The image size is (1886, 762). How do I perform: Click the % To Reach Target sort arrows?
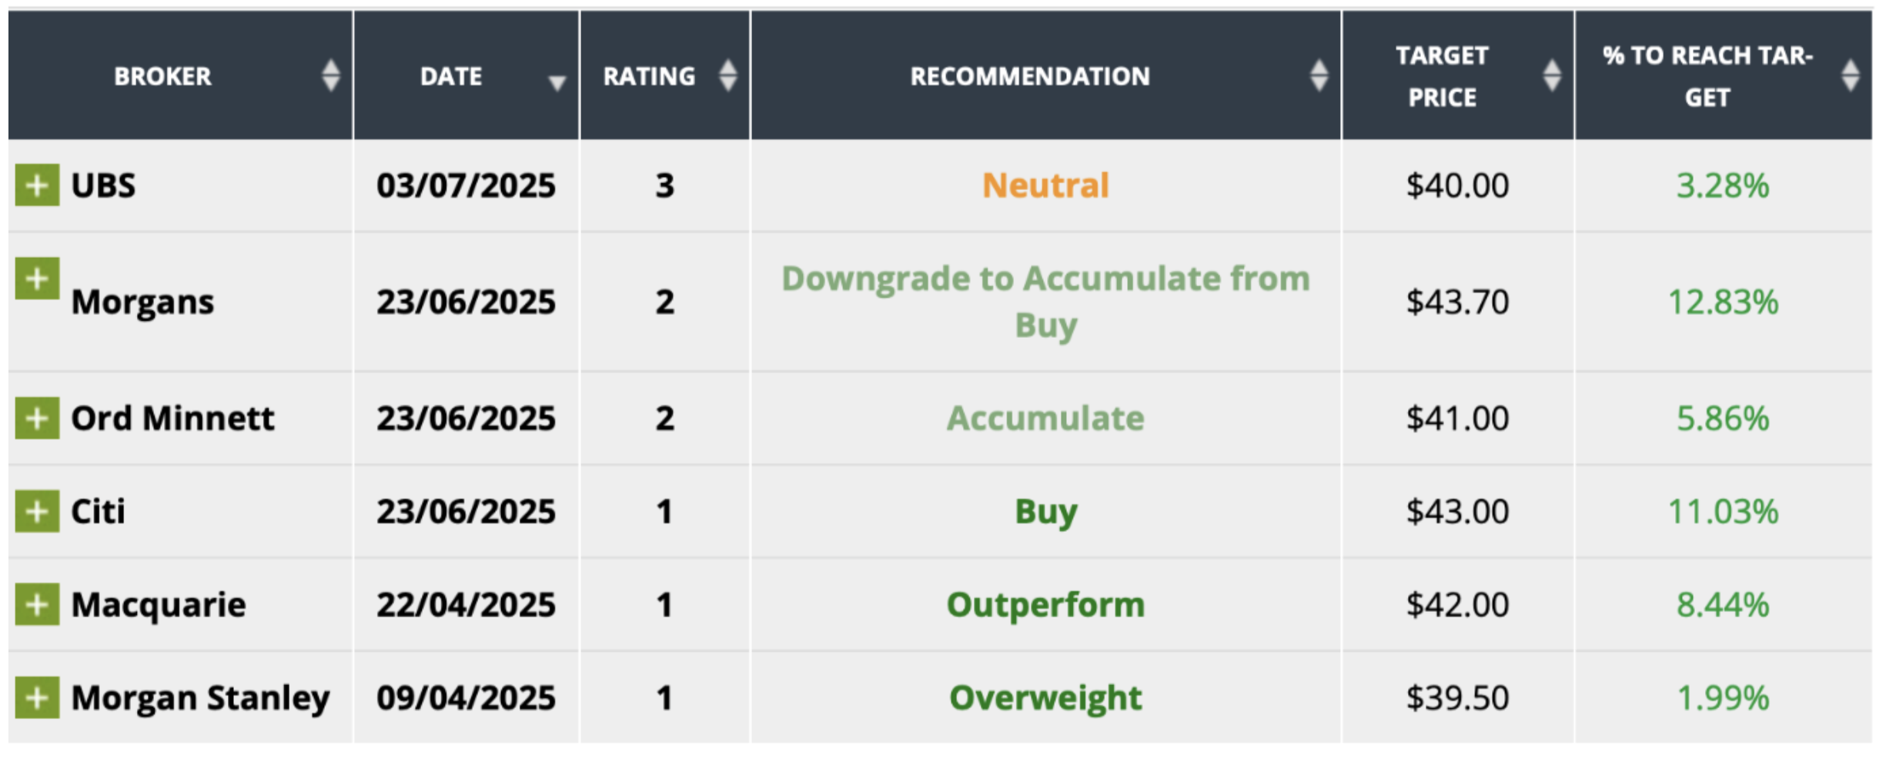(x=1851, y=75)
